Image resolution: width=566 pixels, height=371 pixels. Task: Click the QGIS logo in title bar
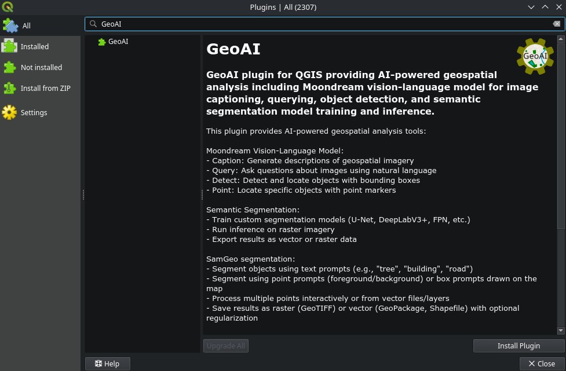(x=8, y=7)
